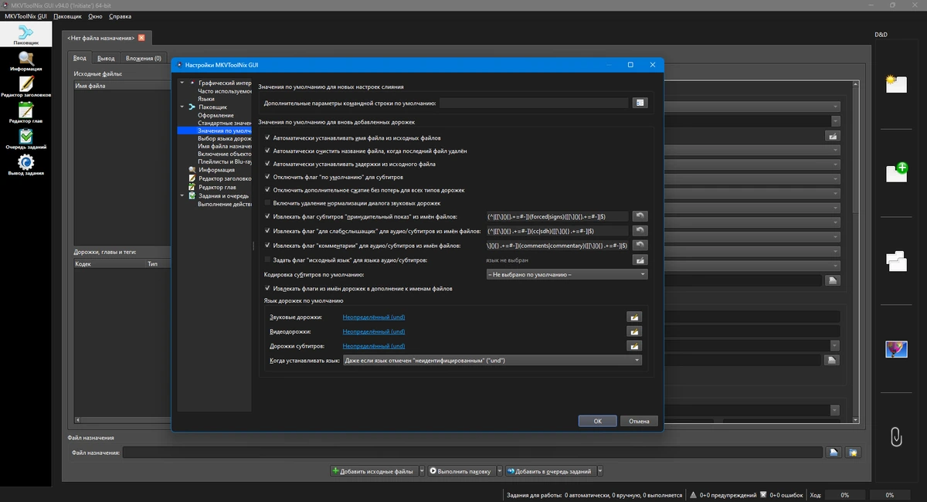927x502 pixels.
Task: Open the command line options editor icon
Action: [x=640, y=103]
